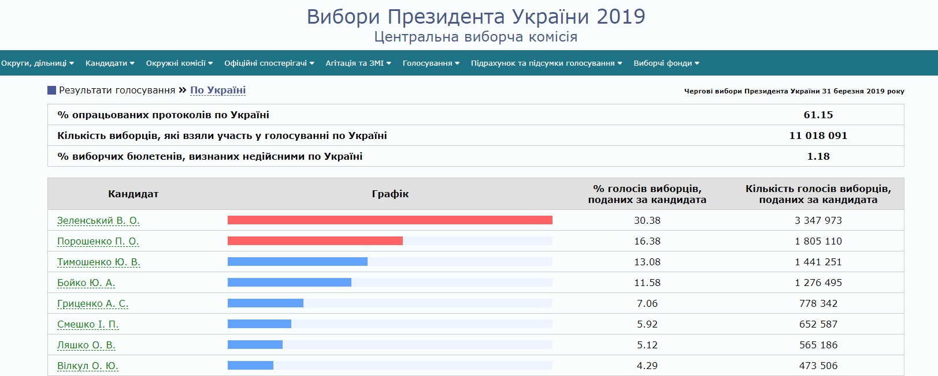
Task: Expand Офіційні спостерігачі menu
Action: point(269,63)
